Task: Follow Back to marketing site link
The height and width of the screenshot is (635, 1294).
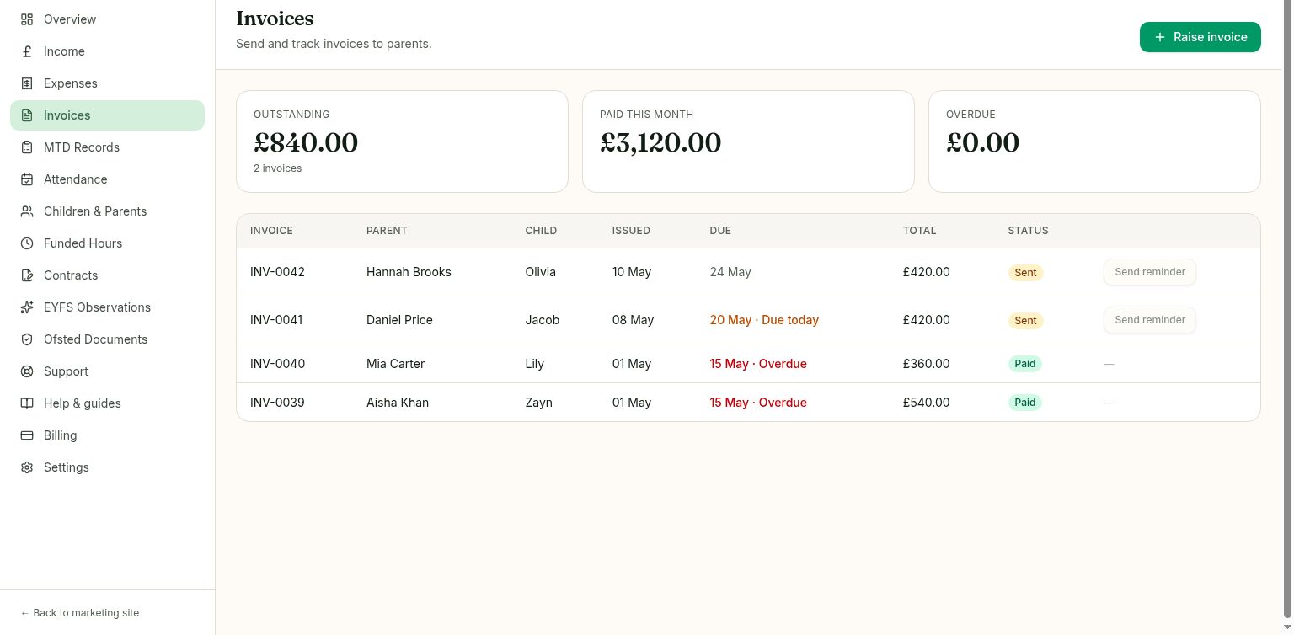Action: (80, 613)
